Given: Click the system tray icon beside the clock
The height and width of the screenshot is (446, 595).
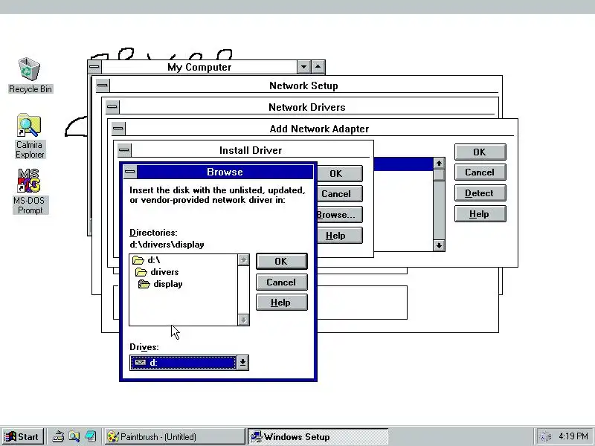Looking at the screenshot, I should [x=545, y=437].
